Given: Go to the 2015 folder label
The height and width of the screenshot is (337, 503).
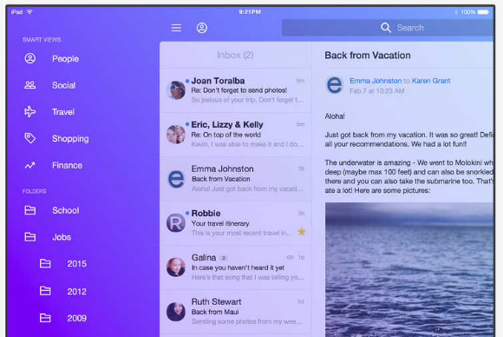Looking at the screenshot, I should click(x=76, y=264).
